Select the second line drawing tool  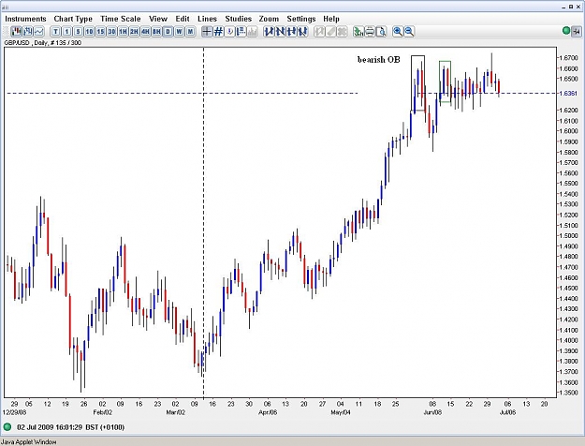click(x=280, y=32)
